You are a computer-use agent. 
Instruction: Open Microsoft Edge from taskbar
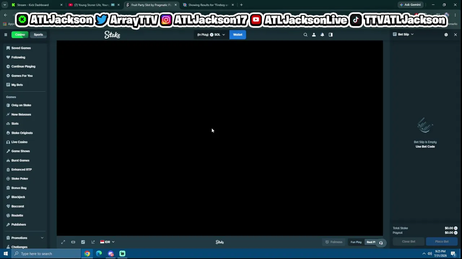pyautogui.click(x=99, y=254)
